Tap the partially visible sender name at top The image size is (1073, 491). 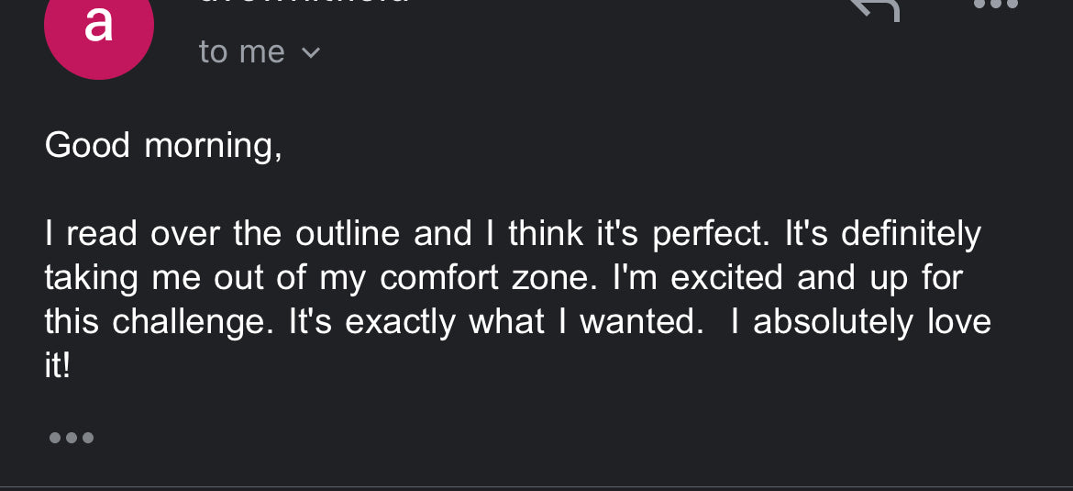[303, 4]
